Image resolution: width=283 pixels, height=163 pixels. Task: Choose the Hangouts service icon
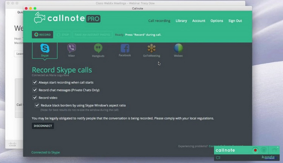pyautogui.click(x=98, y=48)
